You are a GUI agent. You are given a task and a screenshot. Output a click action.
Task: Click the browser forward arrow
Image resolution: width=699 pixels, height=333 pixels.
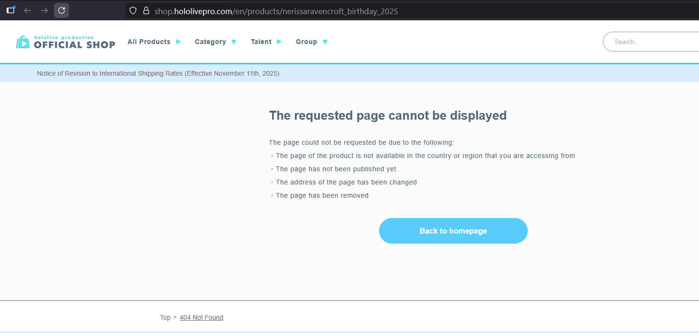point(44,10)
